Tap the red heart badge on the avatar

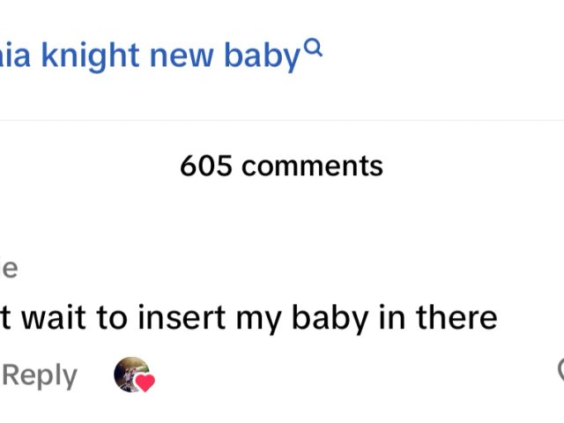[x=145, y=382]
